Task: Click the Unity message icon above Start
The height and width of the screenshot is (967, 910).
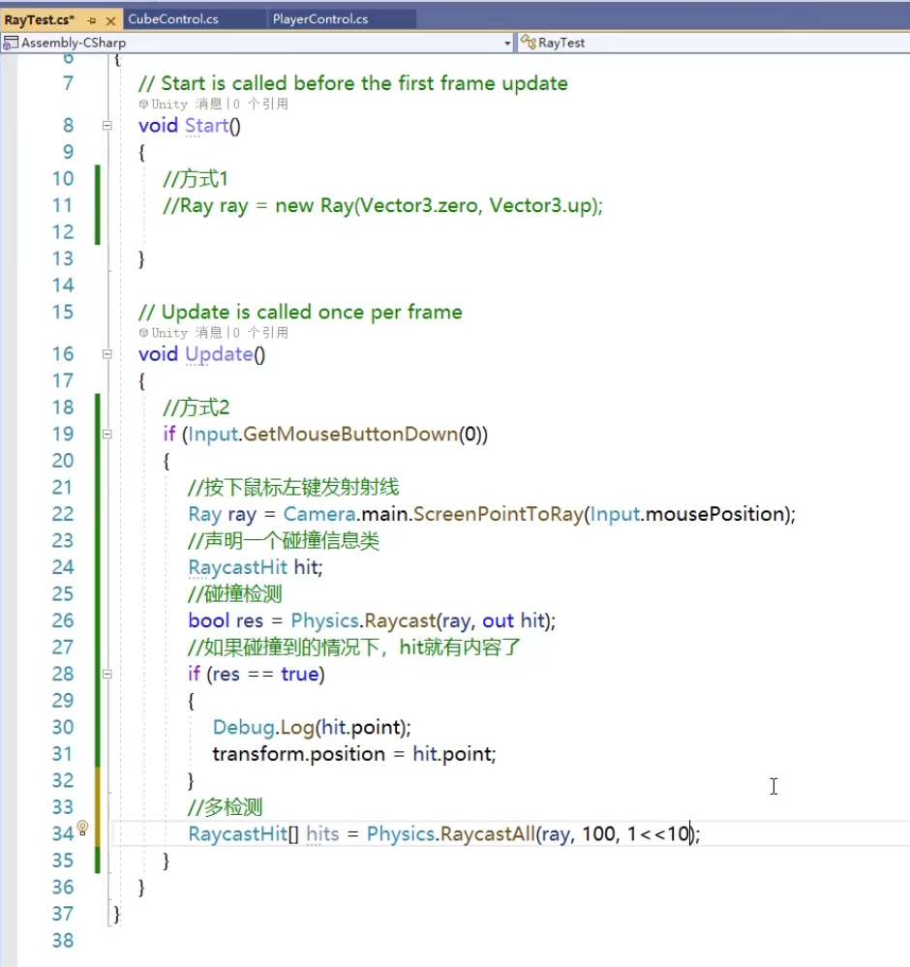Action: coord(143,105)
